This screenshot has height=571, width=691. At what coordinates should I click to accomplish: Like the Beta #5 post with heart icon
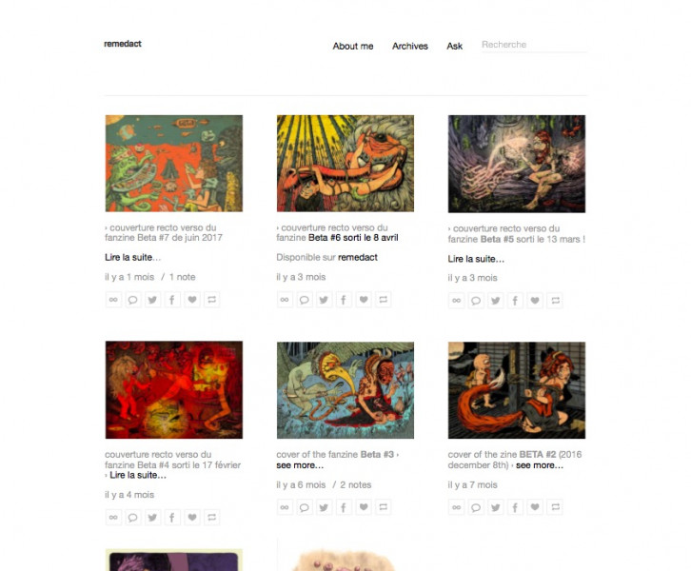coord(535,301)
